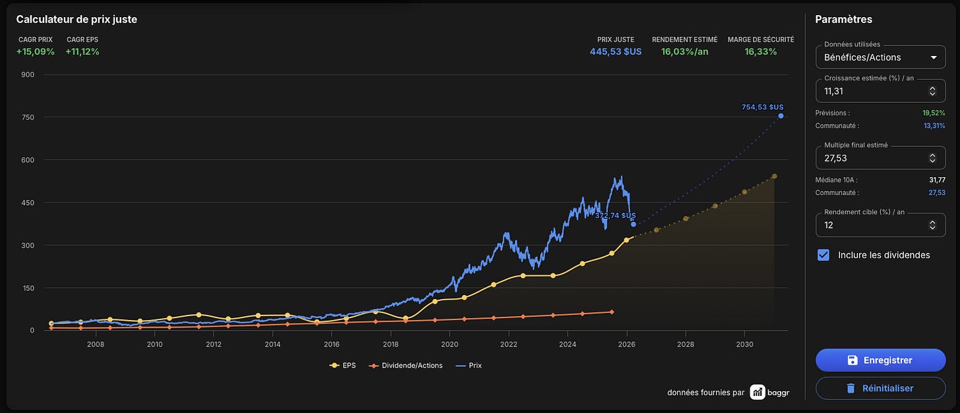
Task: Click the Réinitialiser button
Action: tap(880, 388)
